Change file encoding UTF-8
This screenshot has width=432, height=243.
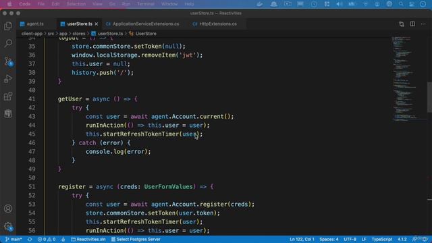pos(350,239)
